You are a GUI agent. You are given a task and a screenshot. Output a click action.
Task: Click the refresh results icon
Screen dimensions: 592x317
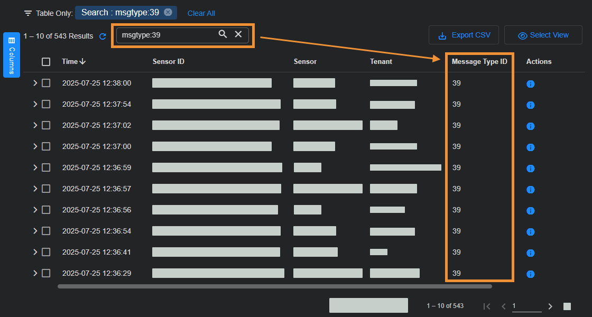[x=103, y=36]
